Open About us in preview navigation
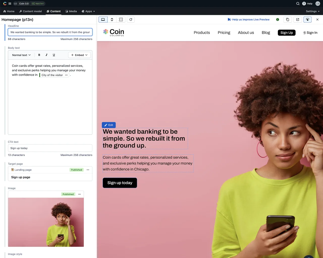 246,33
